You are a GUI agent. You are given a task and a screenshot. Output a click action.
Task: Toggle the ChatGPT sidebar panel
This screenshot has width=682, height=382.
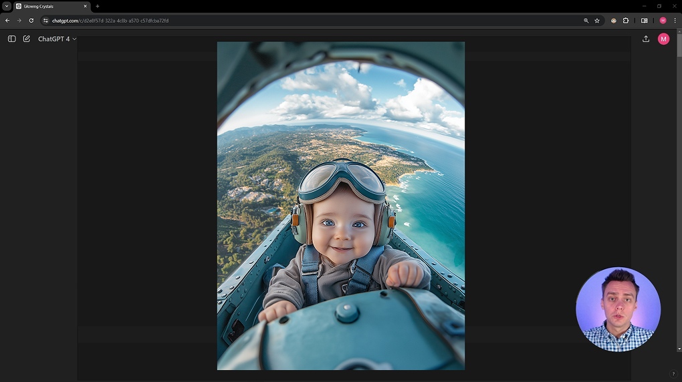click(12, 39)
